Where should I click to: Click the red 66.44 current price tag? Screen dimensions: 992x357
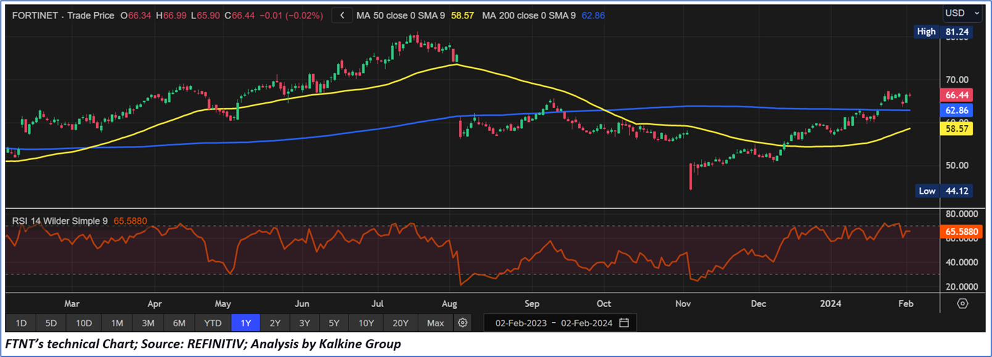tap(956, 95)
